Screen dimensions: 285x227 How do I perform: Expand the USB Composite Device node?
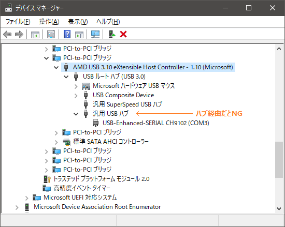(x=76, y=96)
